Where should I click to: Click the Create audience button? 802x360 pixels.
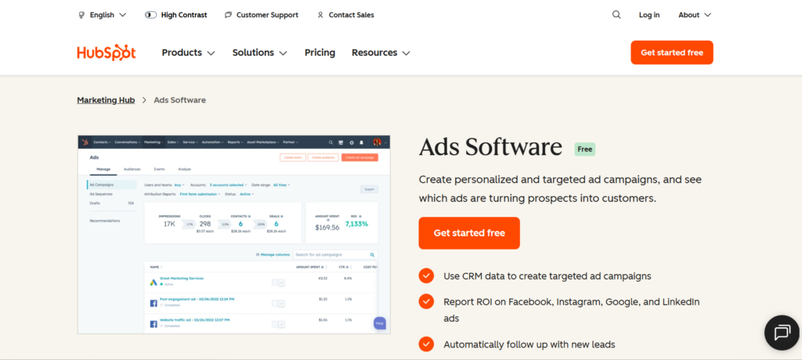(323, 157)
